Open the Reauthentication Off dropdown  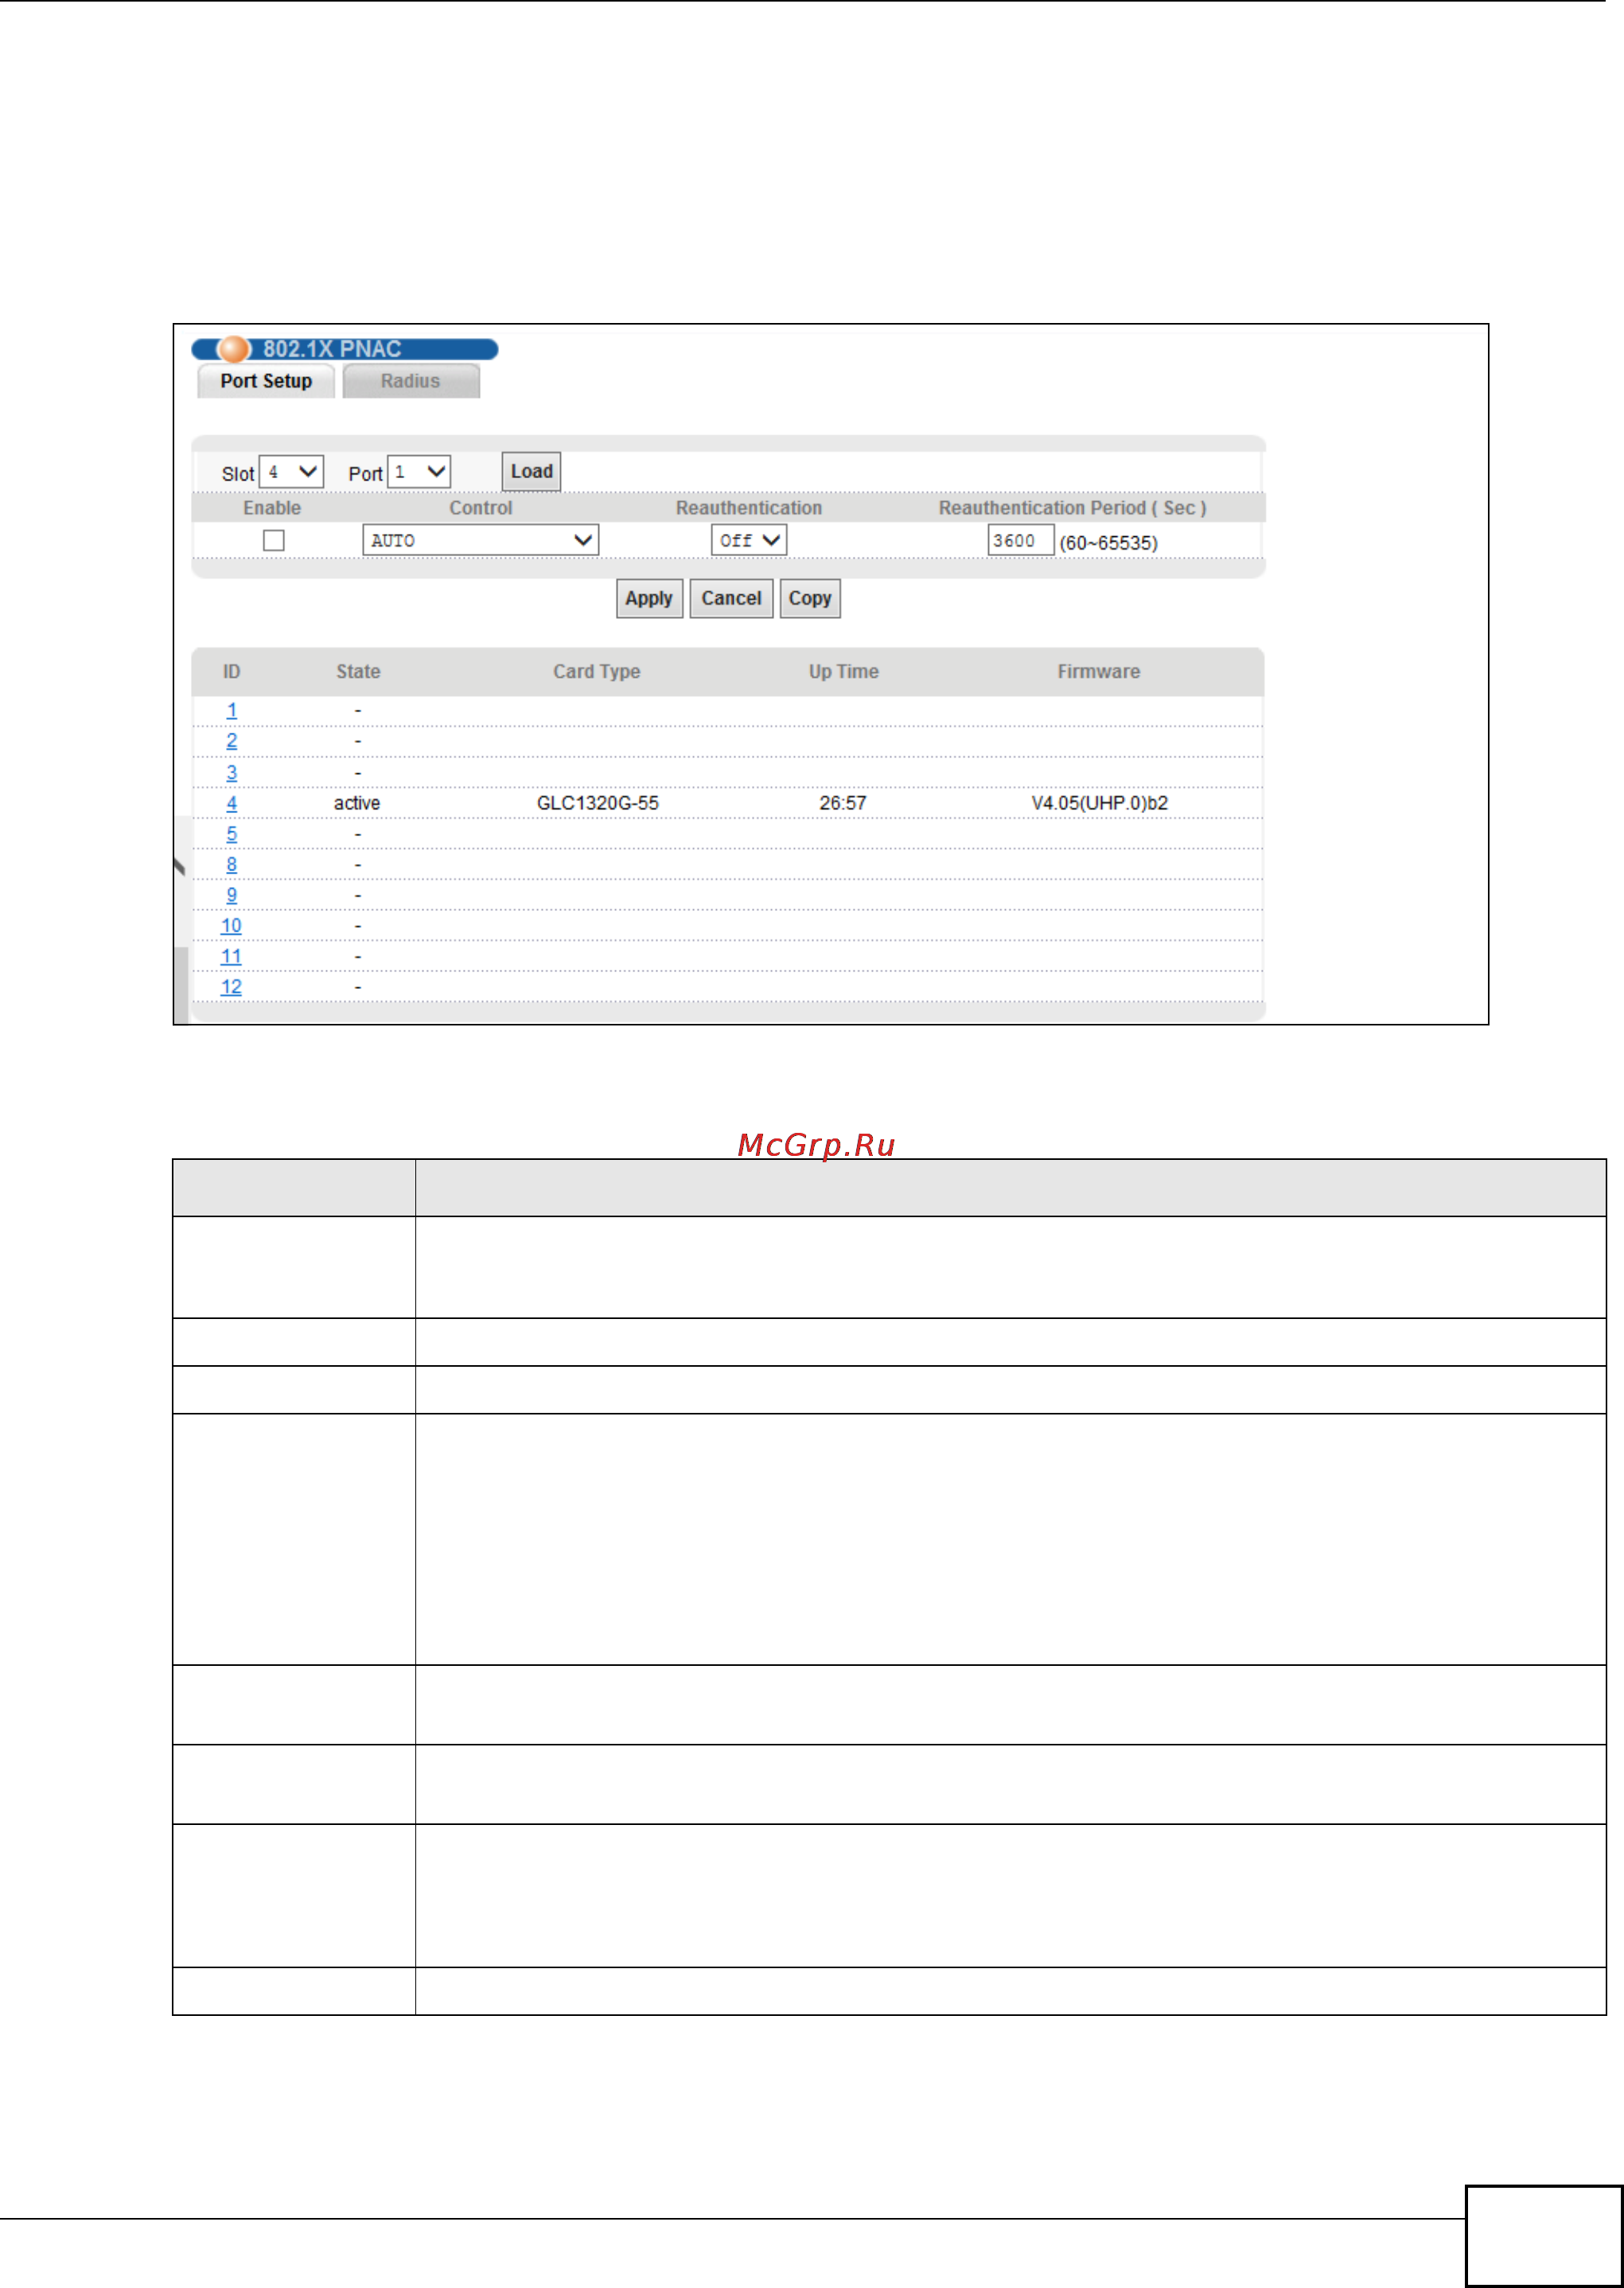click(748, 541)
